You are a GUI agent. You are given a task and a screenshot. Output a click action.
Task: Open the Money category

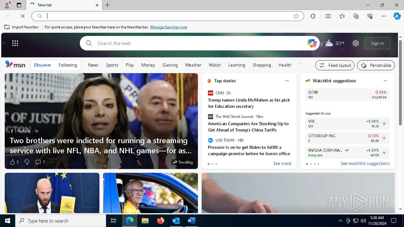[148, 65]
